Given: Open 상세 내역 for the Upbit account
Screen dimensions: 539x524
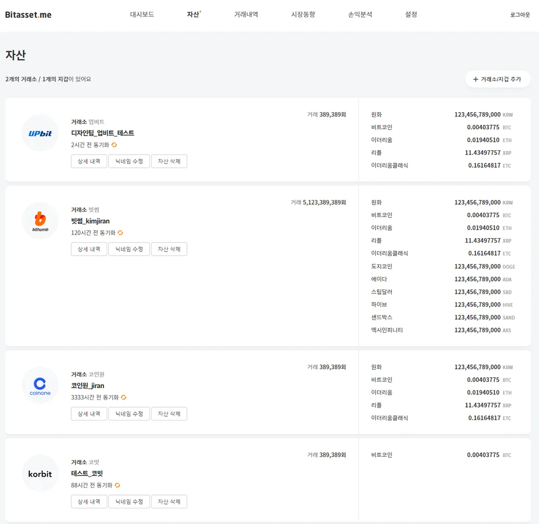Looking at the screenshot, I should click(89, 161).
